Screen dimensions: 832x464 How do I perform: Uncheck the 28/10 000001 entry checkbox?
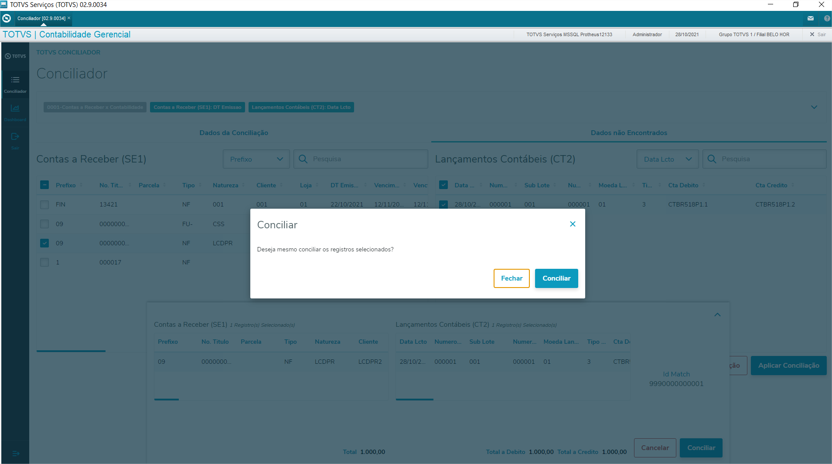(x=443, y=204)
